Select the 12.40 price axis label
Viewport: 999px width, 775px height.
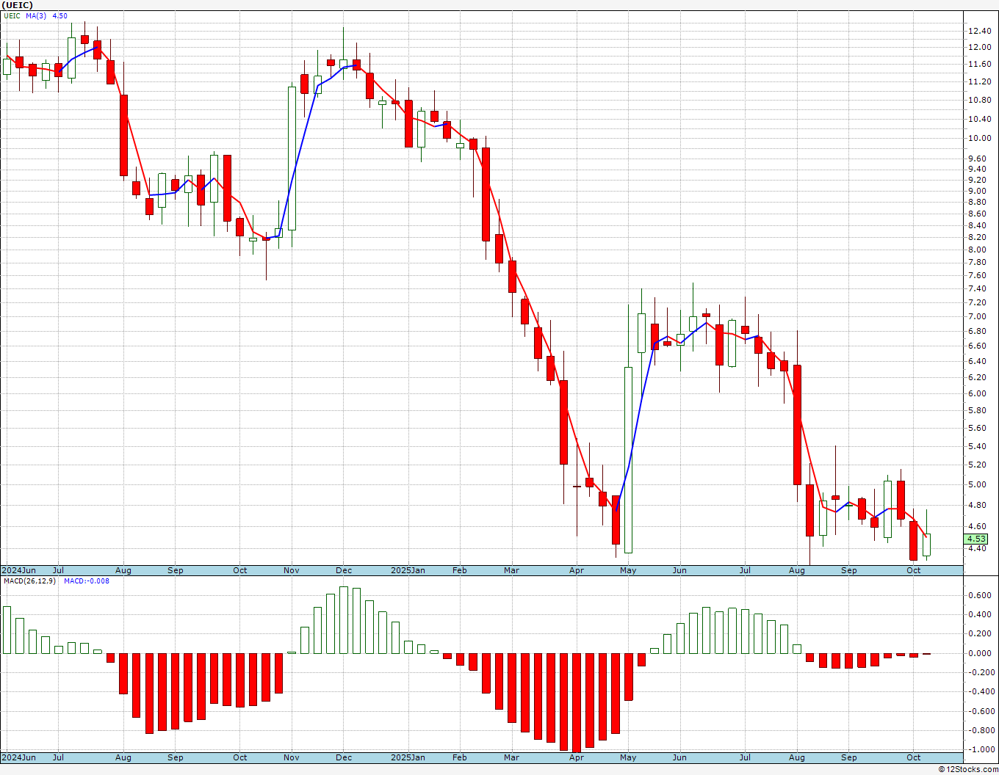point(979,31)
